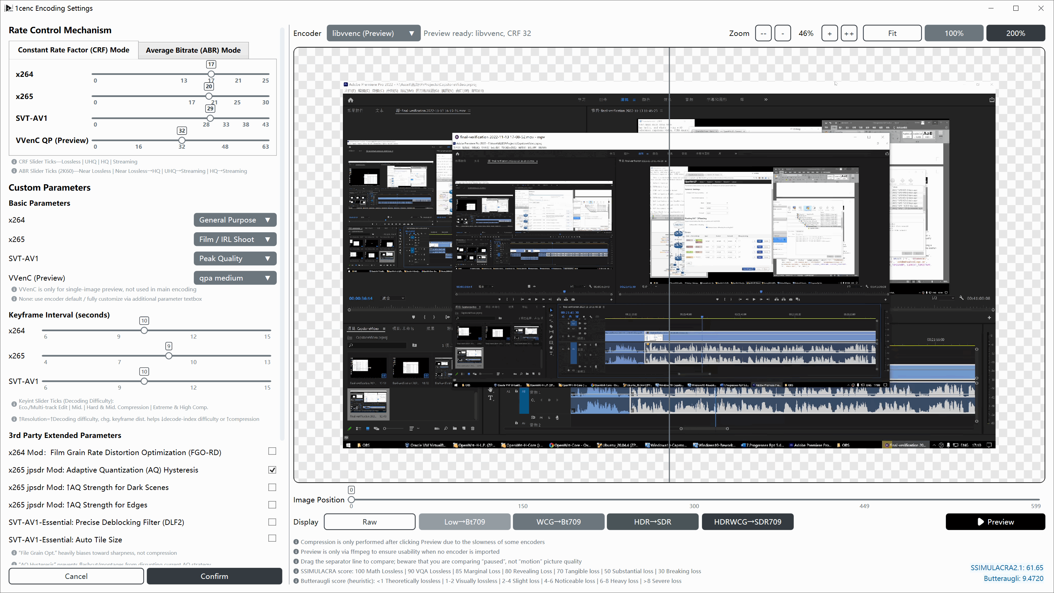Click the SVT-AV1 CRF slider handle
The image size is (1054, 593).
click(210, 118)
